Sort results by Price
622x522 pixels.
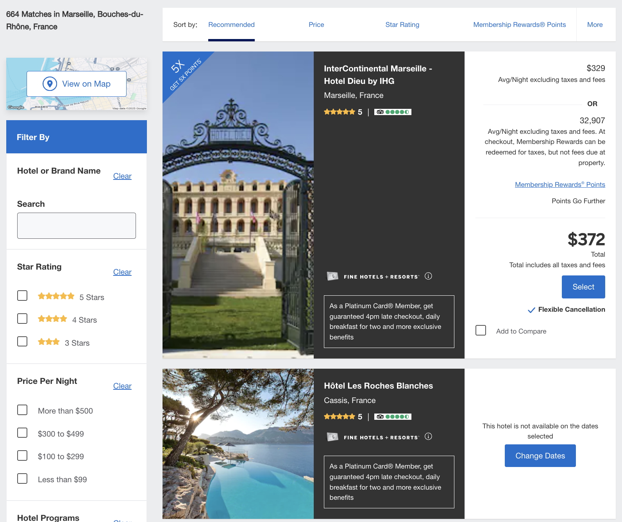(316, 25)
